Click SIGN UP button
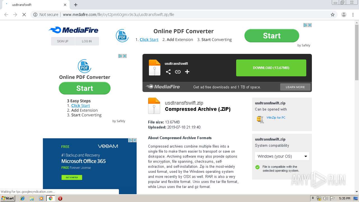The width and height of the screenshot is (359, 202). click(x=63, y=41)
